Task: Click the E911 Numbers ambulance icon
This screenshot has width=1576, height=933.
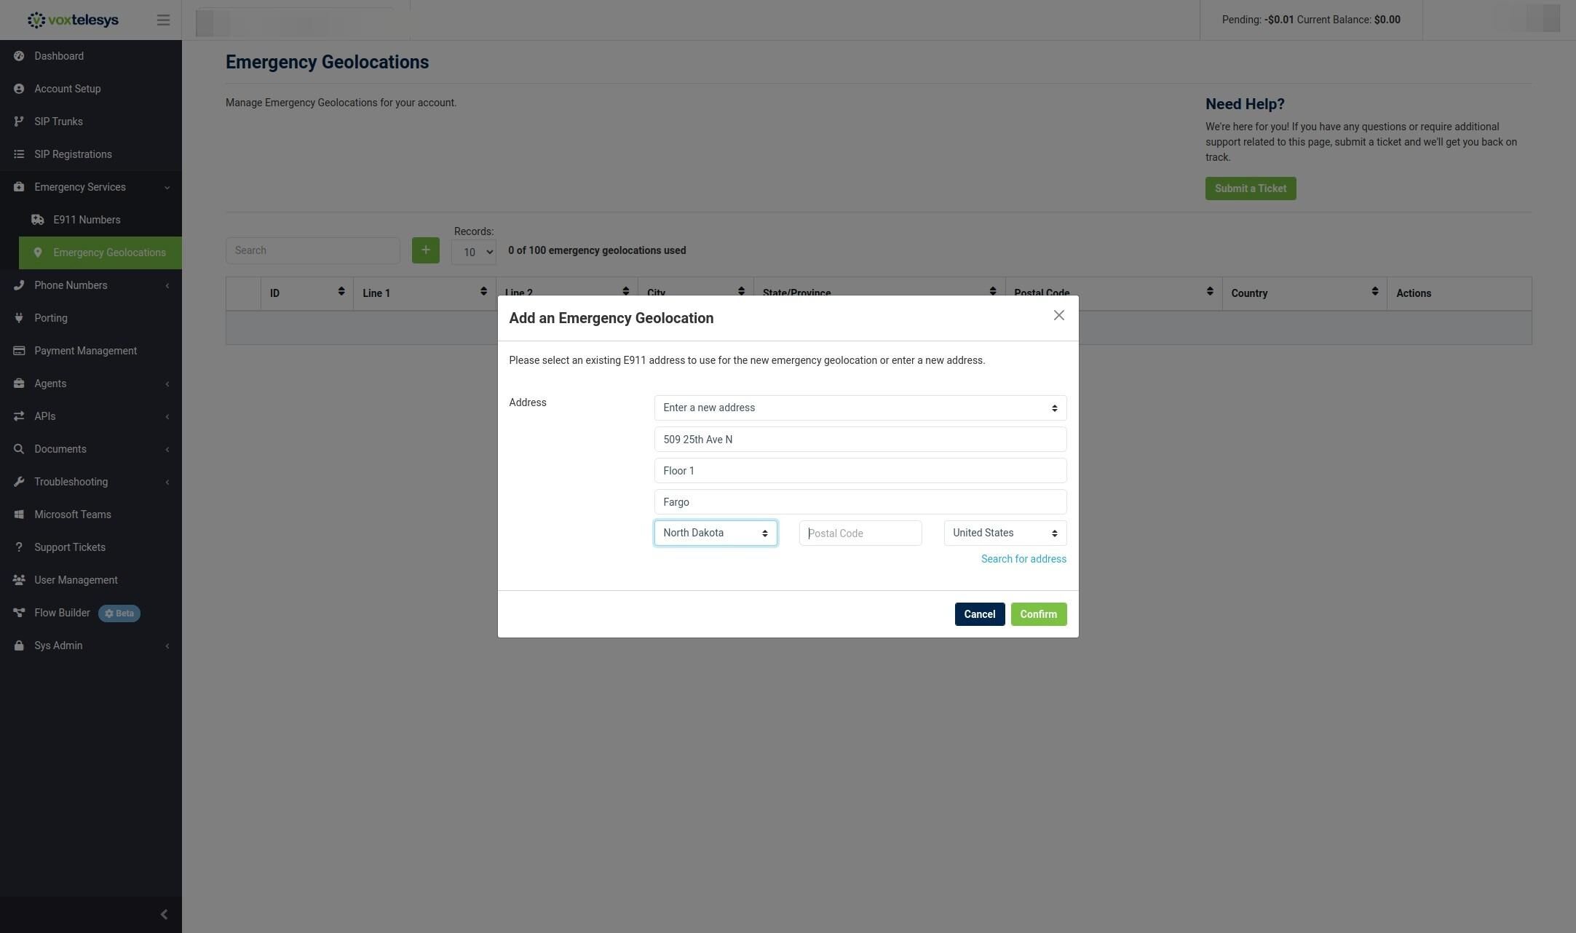Action: (38, 220)
